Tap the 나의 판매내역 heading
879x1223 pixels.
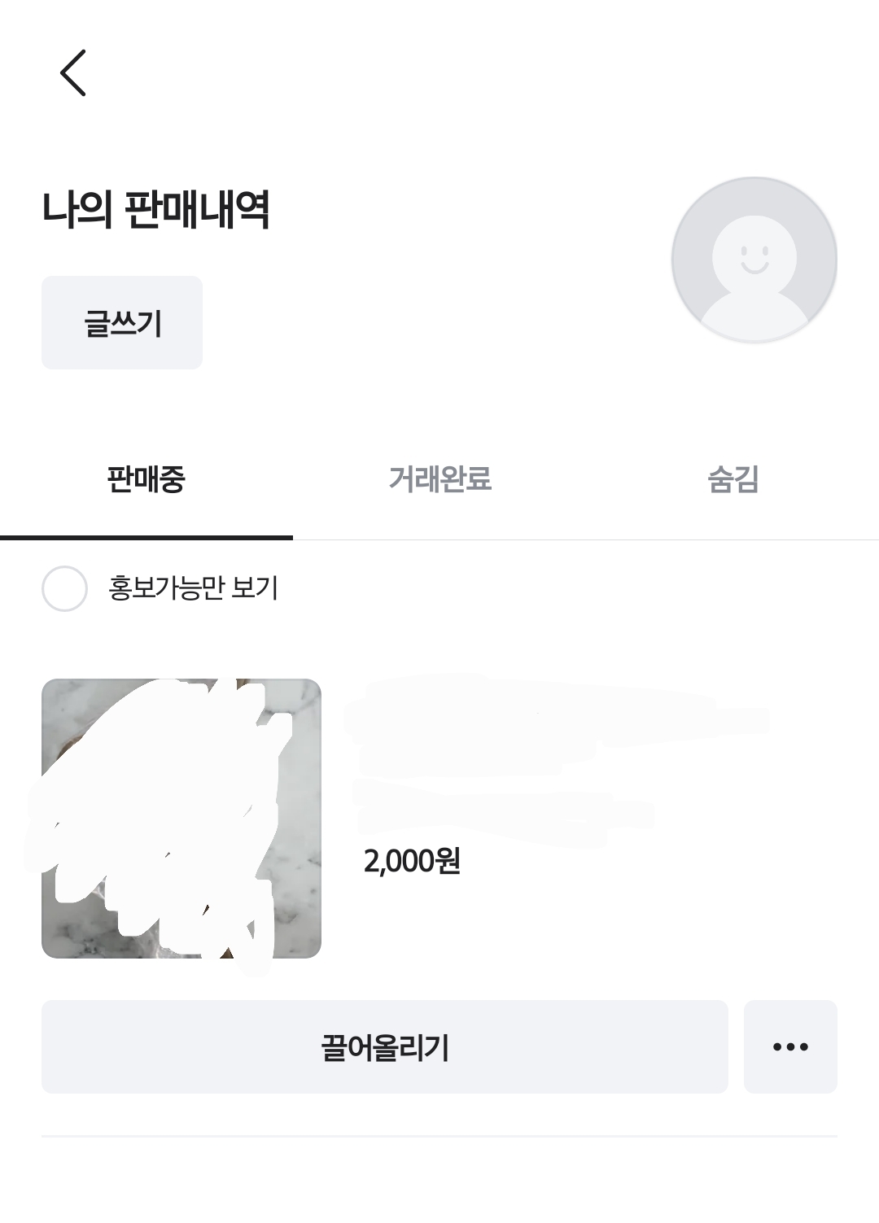(x=155, y=210)
